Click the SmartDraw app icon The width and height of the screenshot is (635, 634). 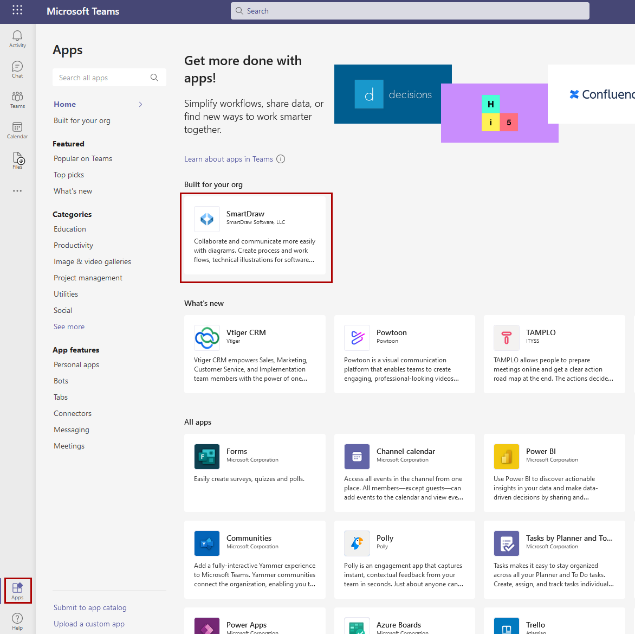tap(207, 219)
